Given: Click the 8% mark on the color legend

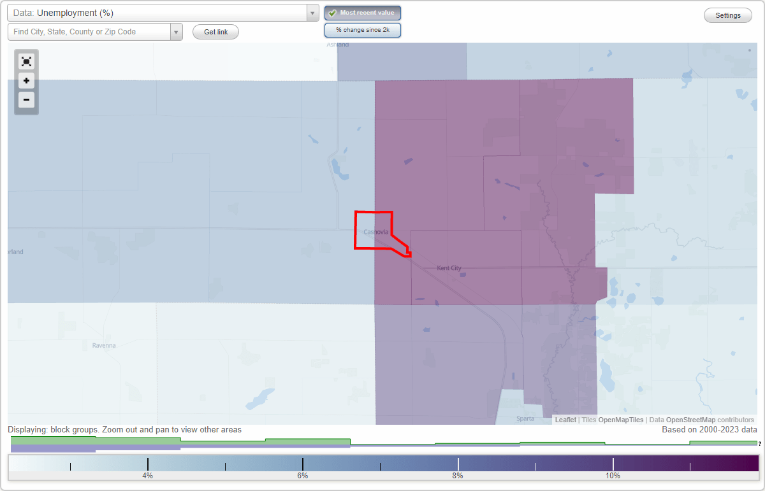Looking at the screenshot, I should click(x=458, y=463).
